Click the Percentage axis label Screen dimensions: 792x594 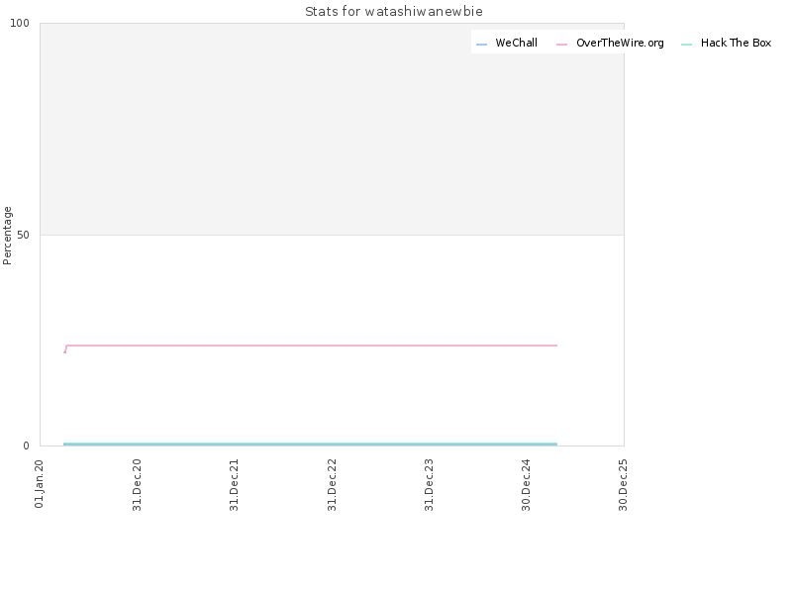7,236
